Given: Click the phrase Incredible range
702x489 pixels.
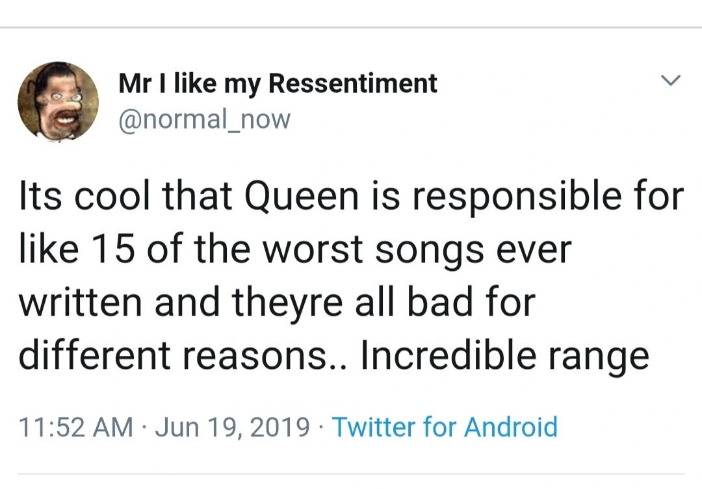Looking at the screenshot, I should coord(504,357).
